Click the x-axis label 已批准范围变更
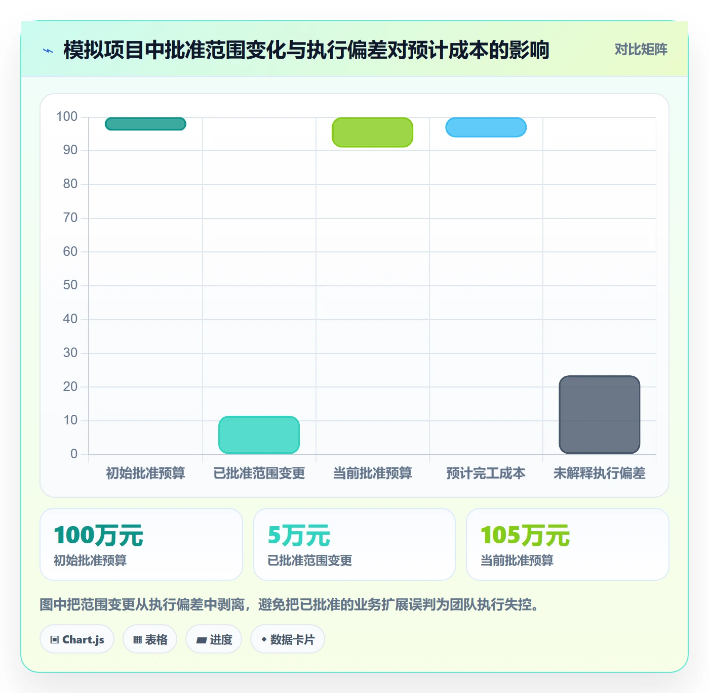The height and width of the screenshot is (693, 709). [259, 473]
